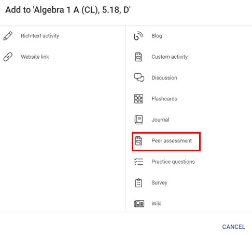Click the Survey clipboard icon

click(x=138, y=183)
